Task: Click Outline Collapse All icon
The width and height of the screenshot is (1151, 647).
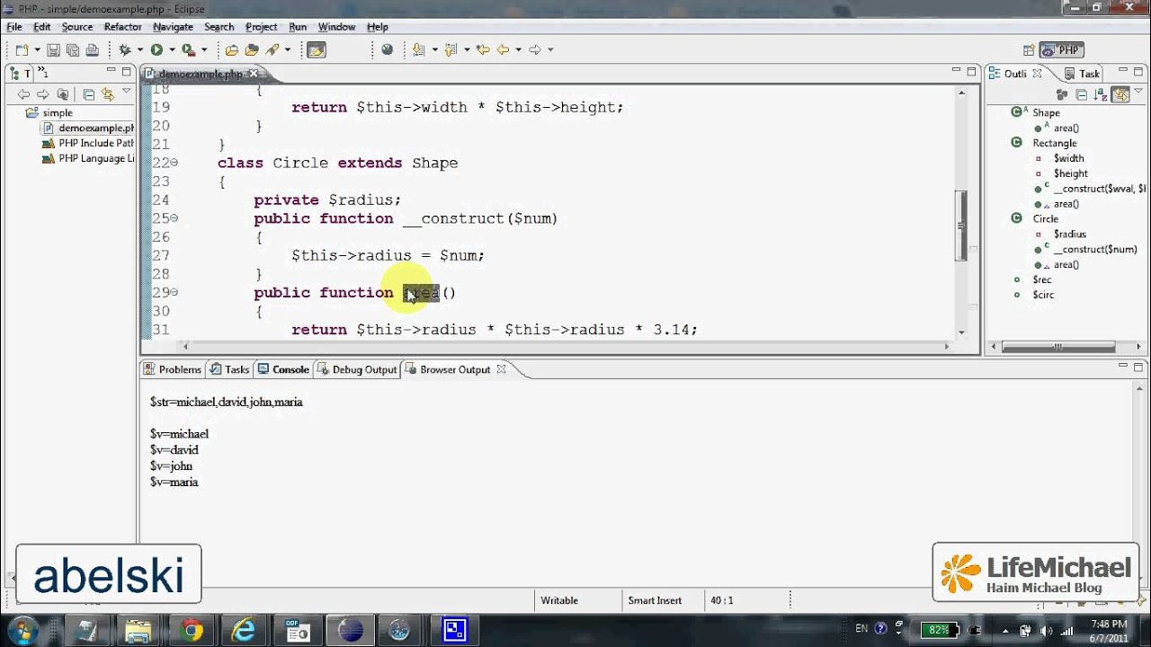Action: [x=1082, y=94]
